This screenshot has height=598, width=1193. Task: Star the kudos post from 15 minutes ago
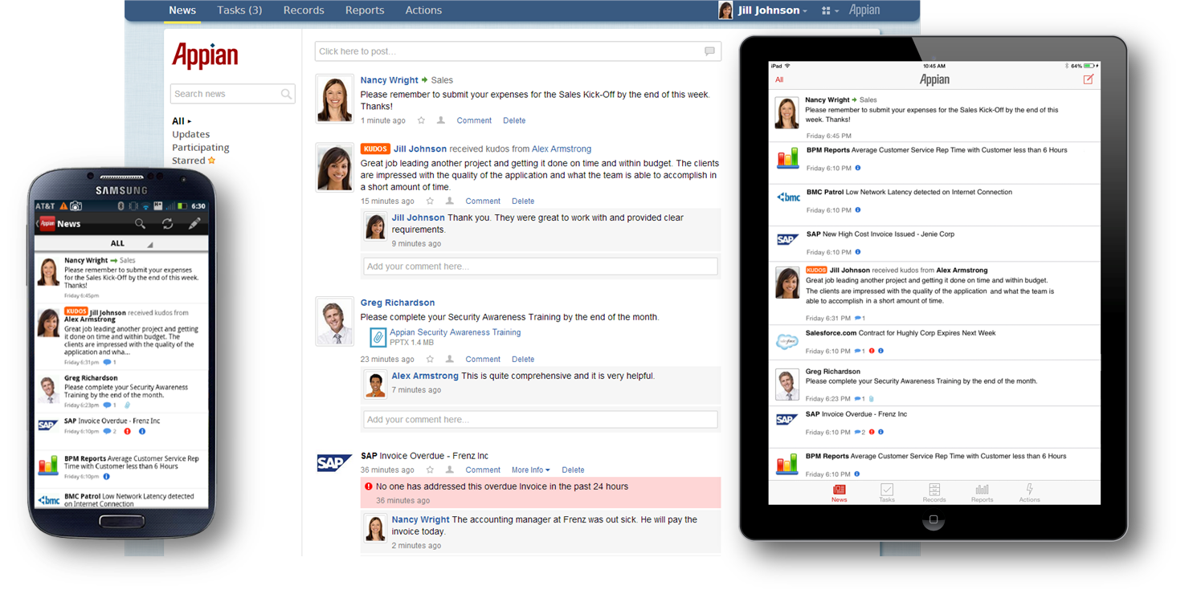click(x=430, y=201)
